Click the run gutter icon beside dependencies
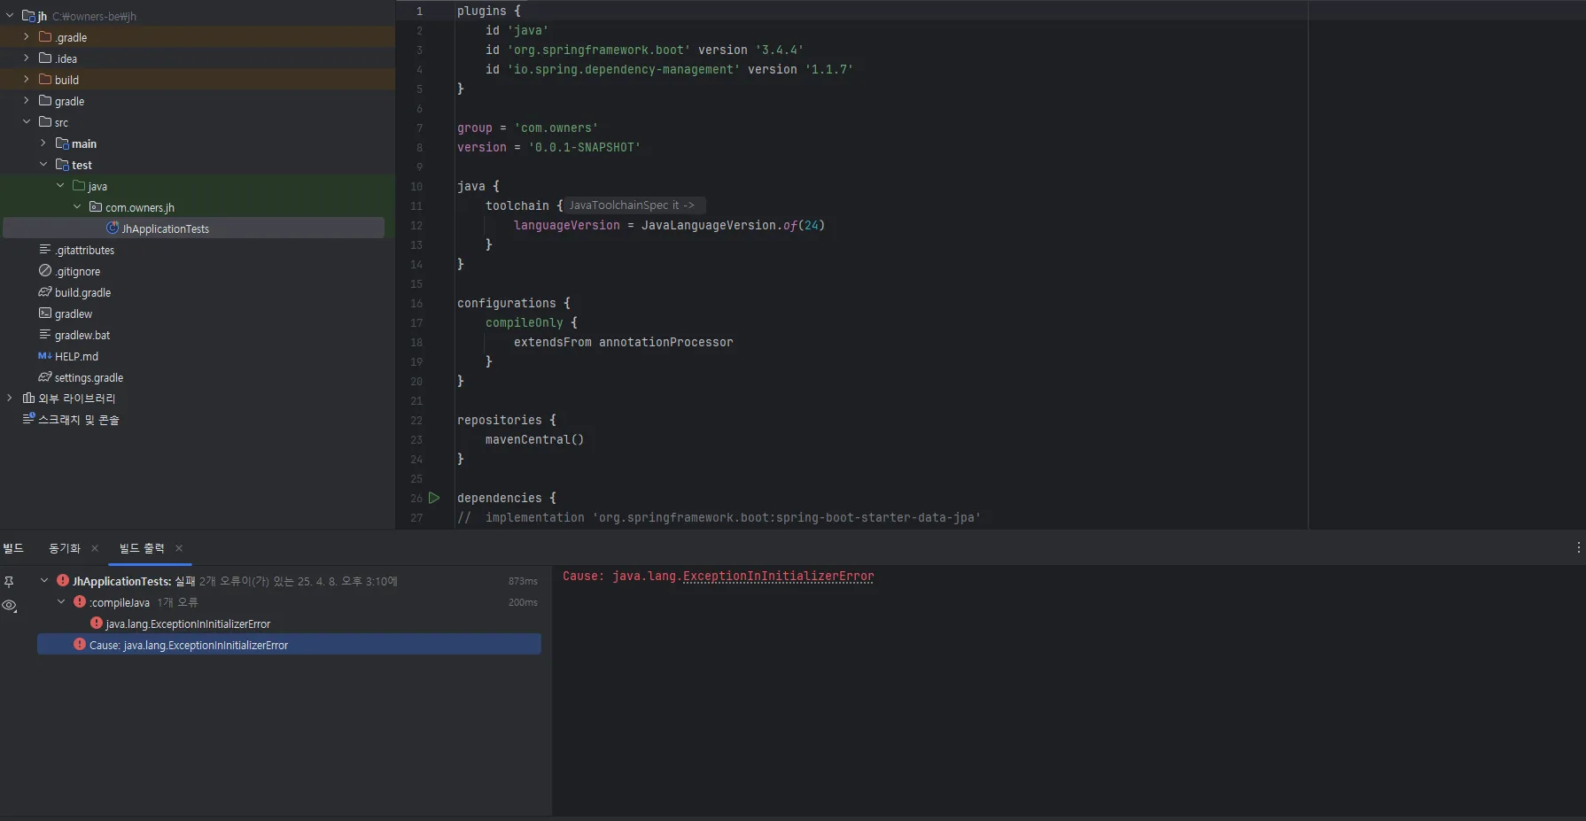This screenshot has height=821, width=1586. click(x=434, y=498)
